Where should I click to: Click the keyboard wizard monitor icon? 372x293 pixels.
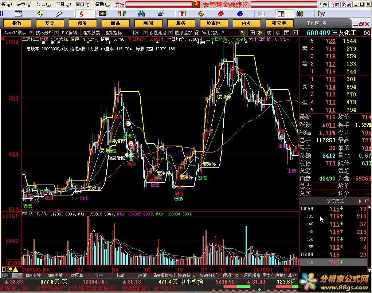pyautogui.click(x=19, y=14)
